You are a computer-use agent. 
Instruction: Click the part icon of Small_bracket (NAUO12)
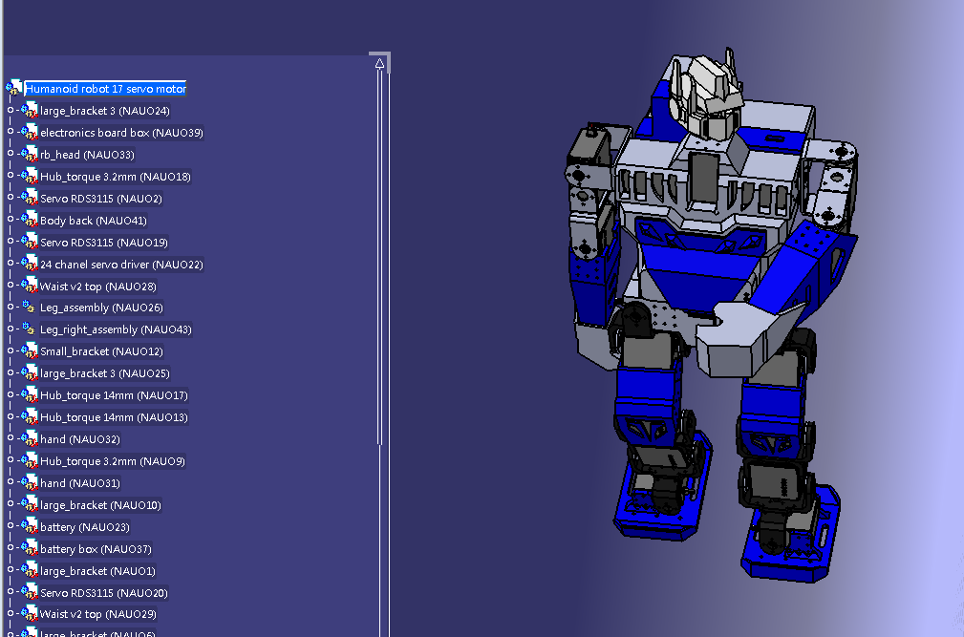[29, 351]
